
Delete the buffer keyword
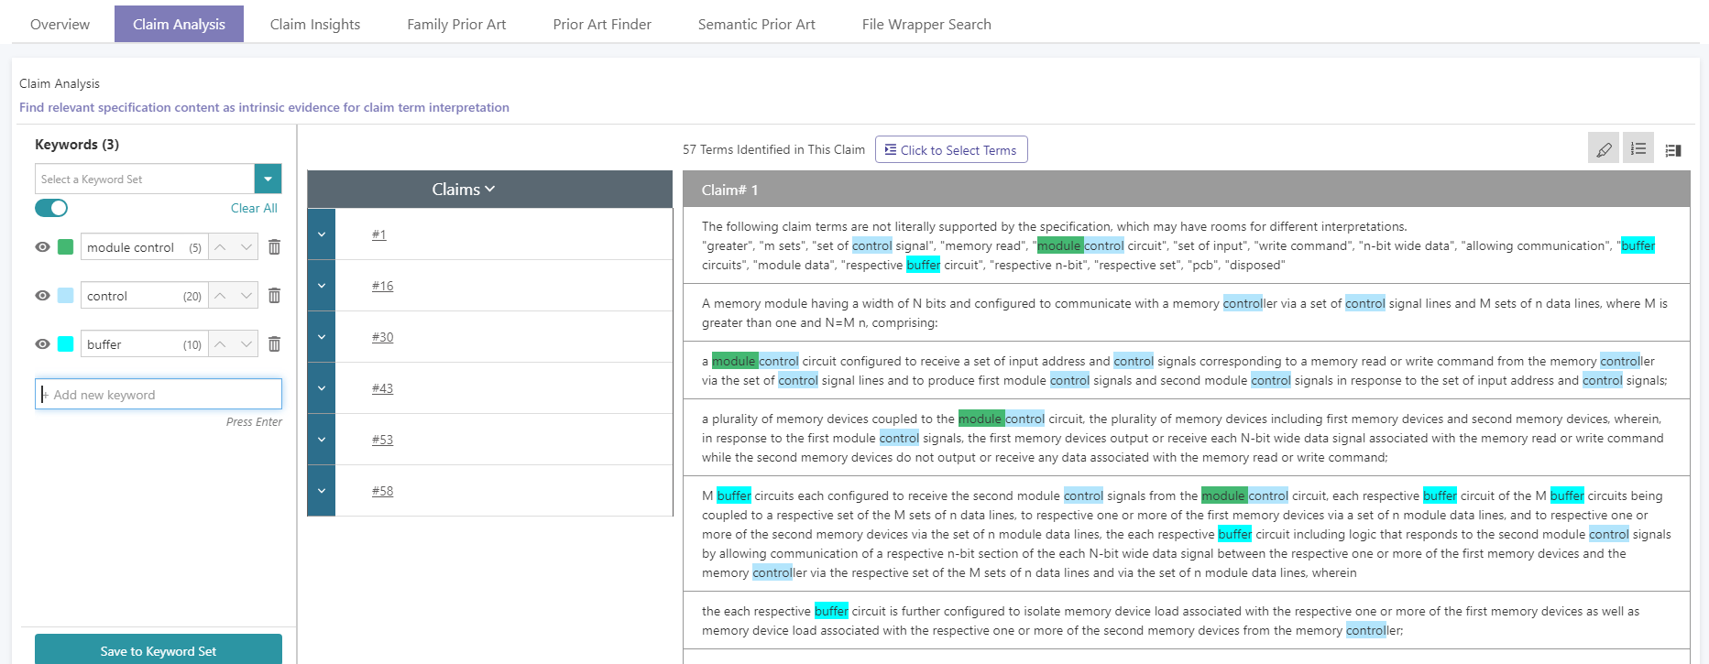pyautogui.click(x=274, y=344)
